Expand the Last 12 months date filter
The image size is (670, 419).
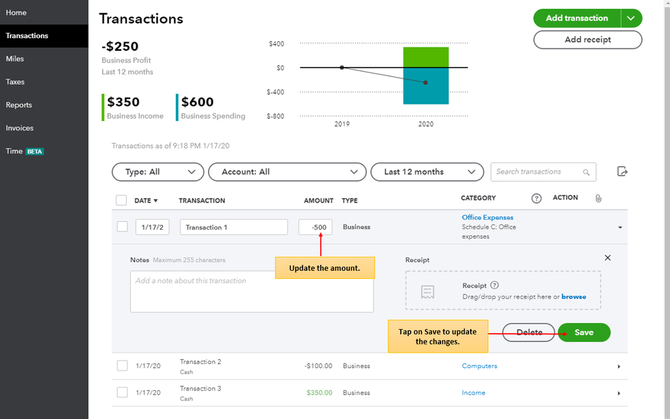[x=427, y=172]
